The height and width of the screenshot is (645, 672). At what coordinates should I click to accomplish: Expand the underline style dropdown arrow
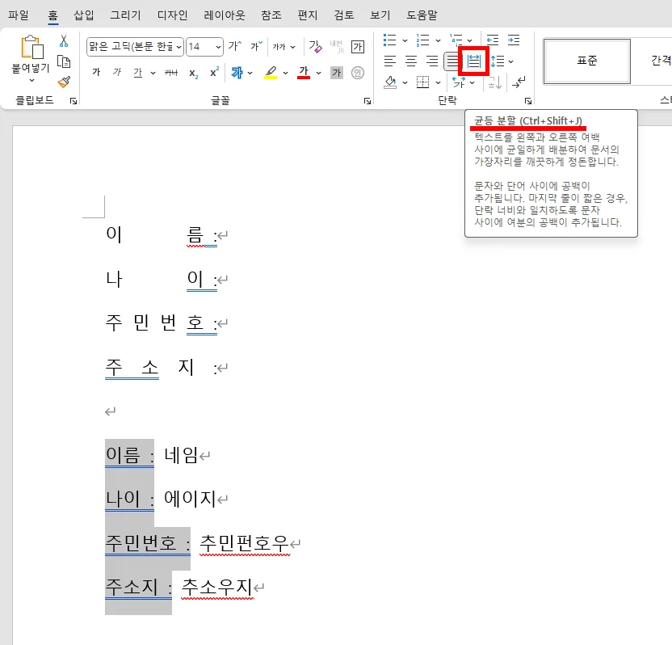151,72
